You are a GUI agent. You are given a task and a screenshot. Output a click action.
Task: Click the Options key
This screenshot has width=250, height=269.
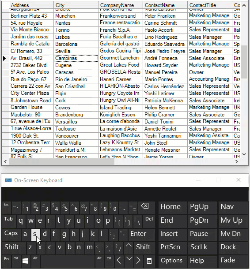tap(173, 261)
